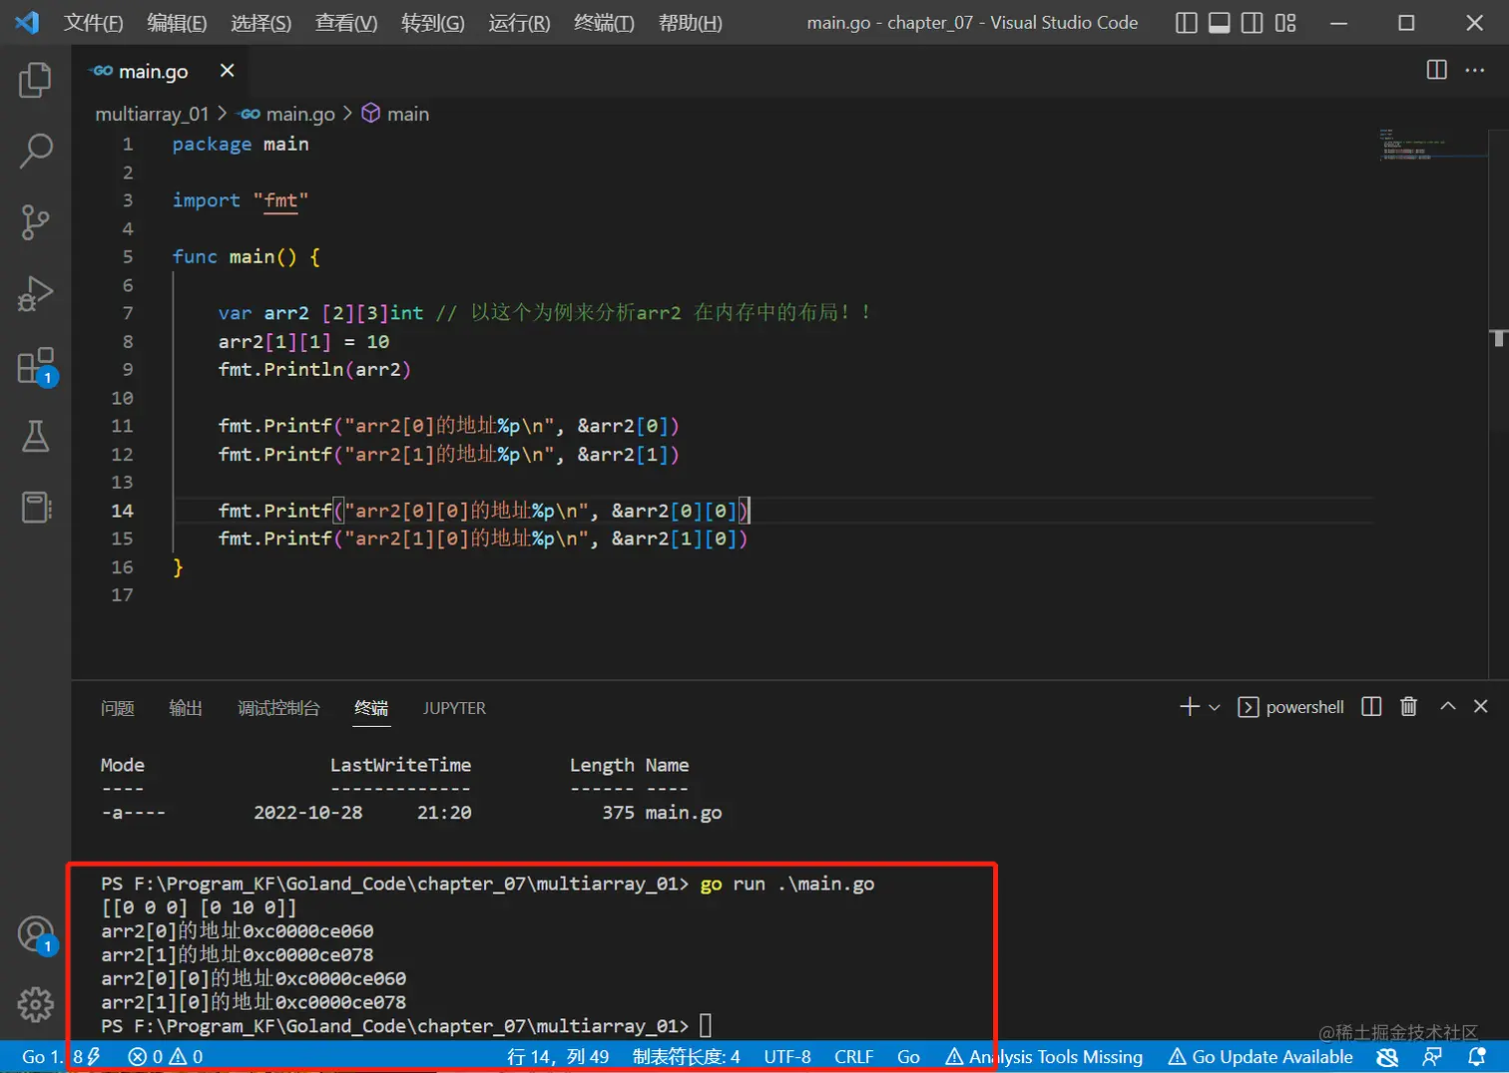Switch to JUPYTER panel tab
The image size is (1509, 1073).
(454, 708)
